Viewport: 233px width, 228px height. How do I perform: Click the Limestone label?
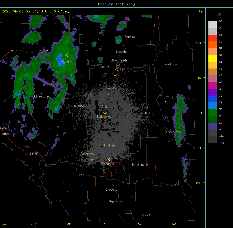tap(41, 96)
